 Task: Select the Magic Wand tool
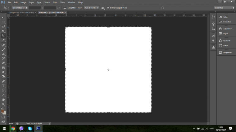click(x=3, y=31)
